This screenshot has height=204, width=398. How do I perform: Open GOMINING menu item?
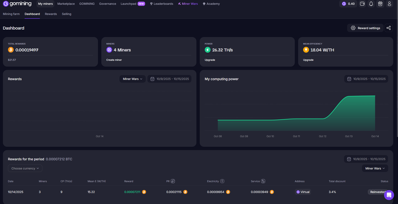87,4
